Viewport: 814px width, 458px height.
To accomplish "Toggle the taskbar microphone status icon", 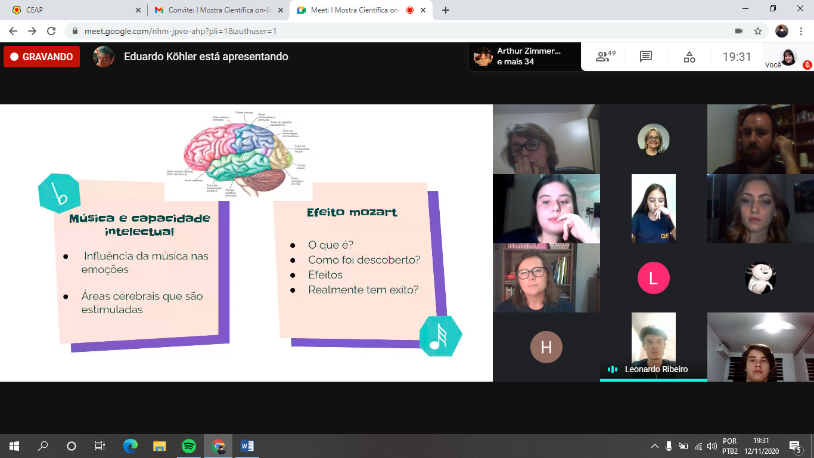I will (669, 446).
